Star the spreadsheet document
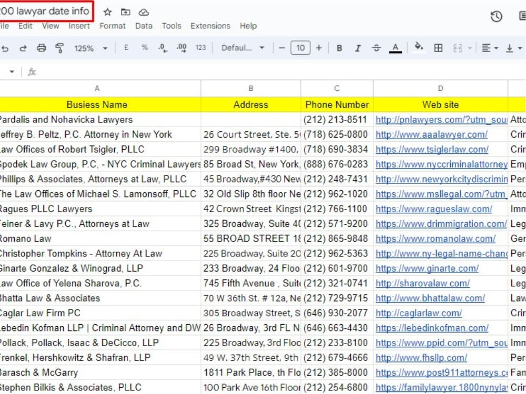Screen dimensions: 526x394 click(107, 13)
